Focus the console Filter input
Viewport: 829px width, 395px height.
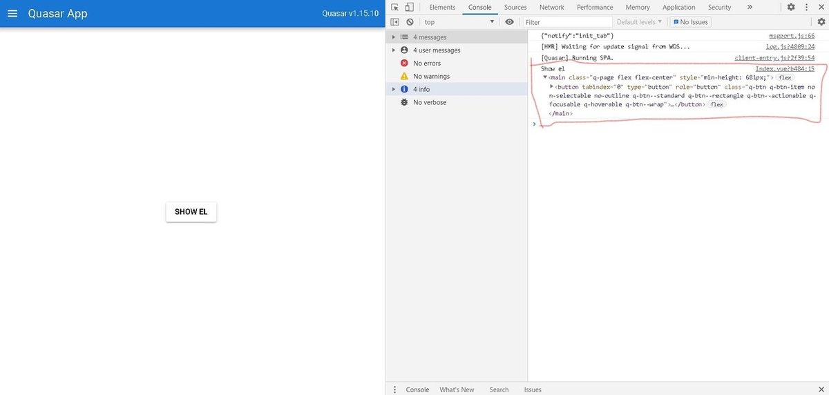pyautogui.click(x=567, y=22)
